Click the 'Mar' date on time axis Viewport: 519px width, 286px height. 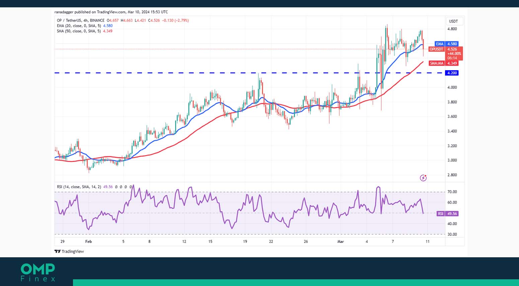pos(341,242)
